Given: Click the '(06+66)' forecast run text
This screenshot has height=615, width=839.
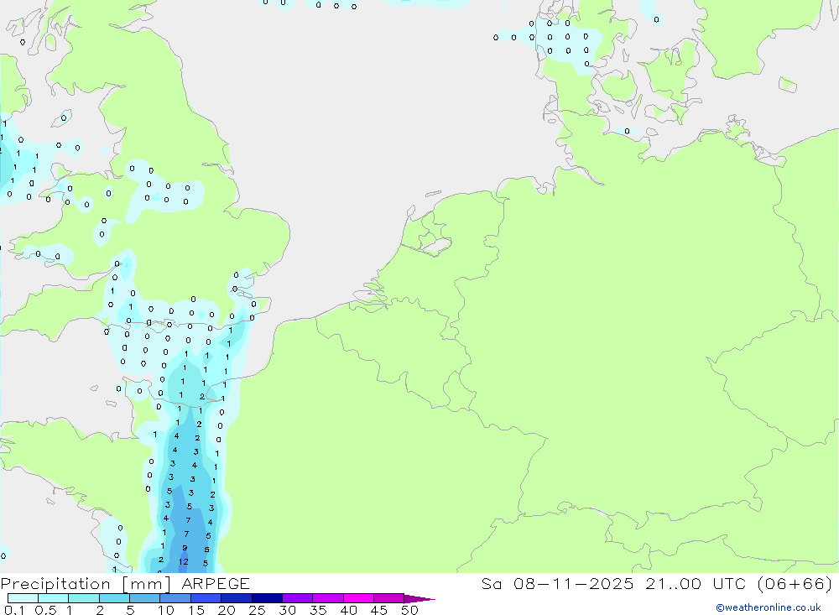Looking at the screenshot, I should point(795,583).
